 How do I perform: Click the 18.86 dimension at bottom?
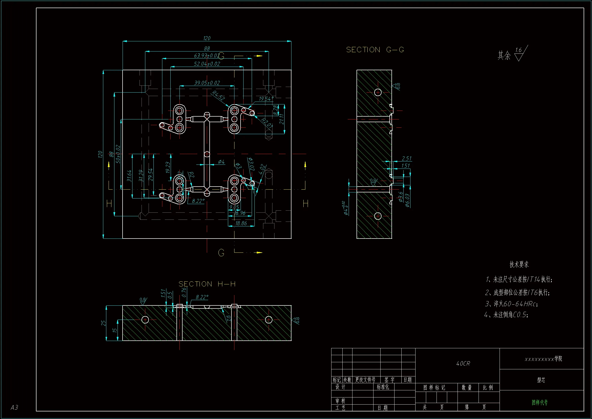pos(241,223)
